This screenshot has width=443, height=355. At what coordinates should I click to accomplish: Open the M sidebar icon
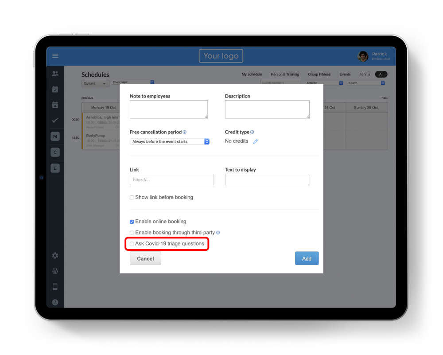(55, 136)
